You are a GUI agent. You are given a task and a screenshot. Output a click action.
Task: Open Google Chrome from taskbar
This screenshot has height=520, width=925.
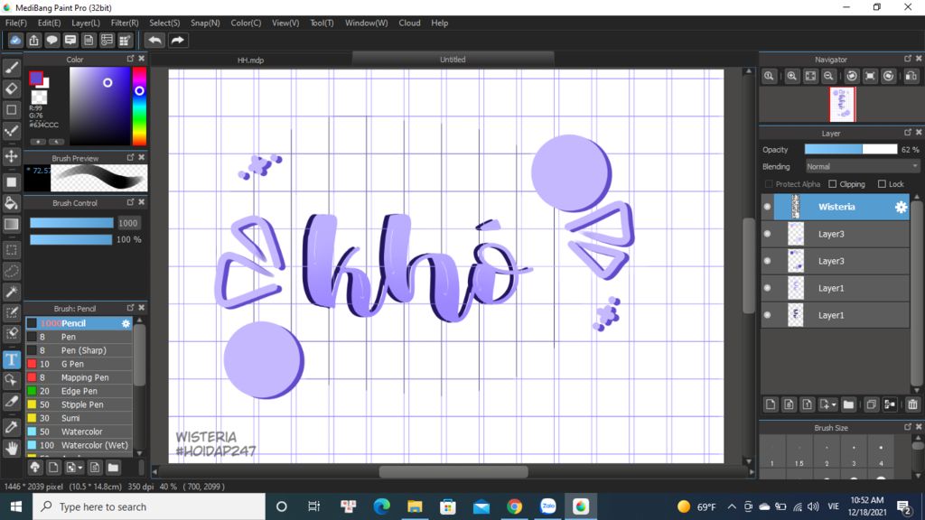tap(514, 506)
